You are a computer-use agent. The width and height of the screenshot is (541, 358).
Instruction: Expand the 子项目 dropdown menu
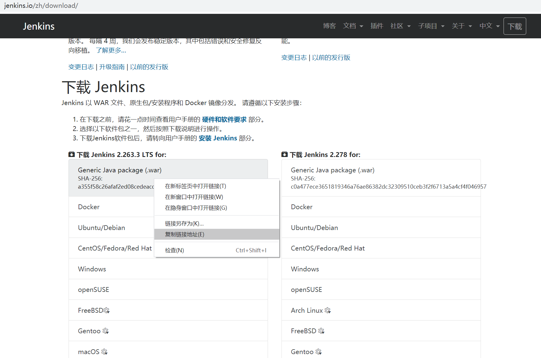pos(431,26)
